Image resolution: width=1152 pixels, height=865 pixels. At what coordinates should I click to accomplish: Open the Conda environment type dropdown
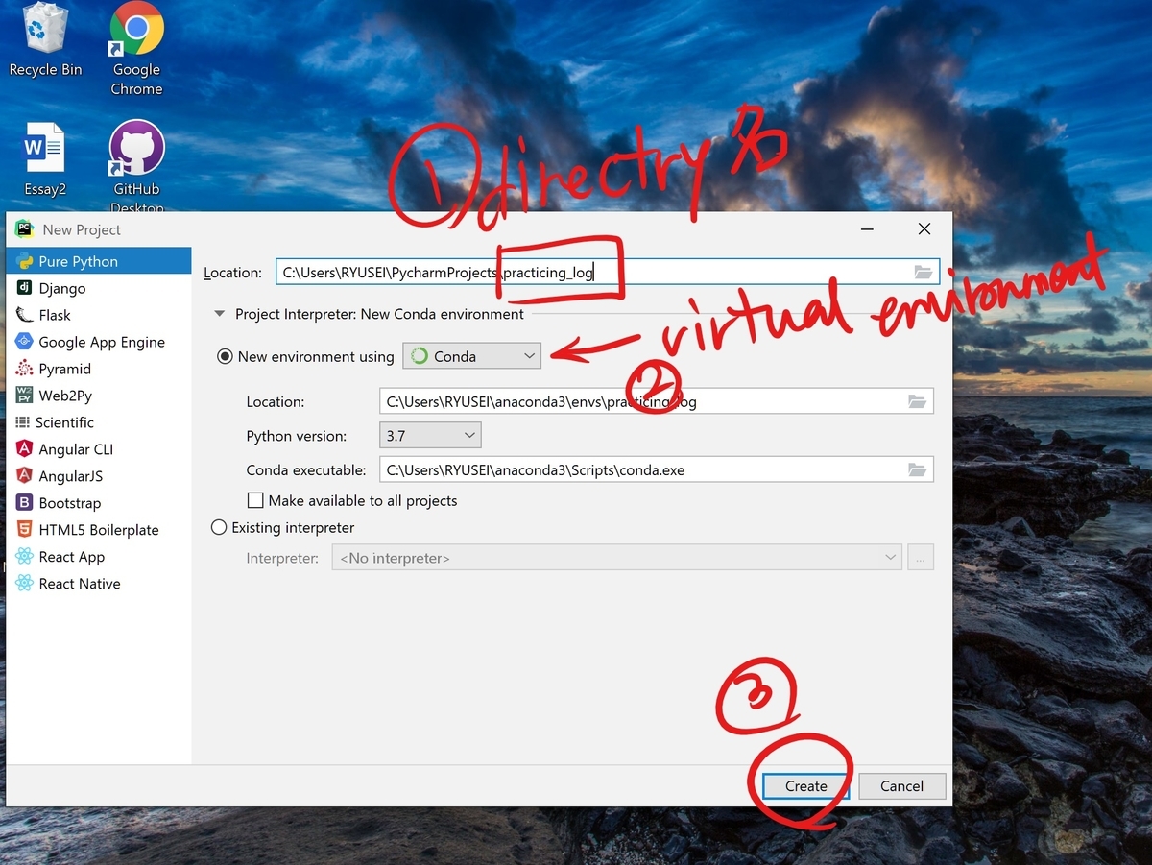point(472,356)
